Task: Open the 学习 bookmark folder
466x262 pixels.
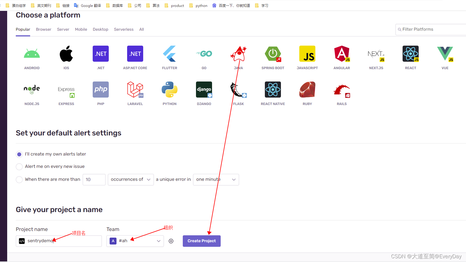Action: [x=262, y=5]
